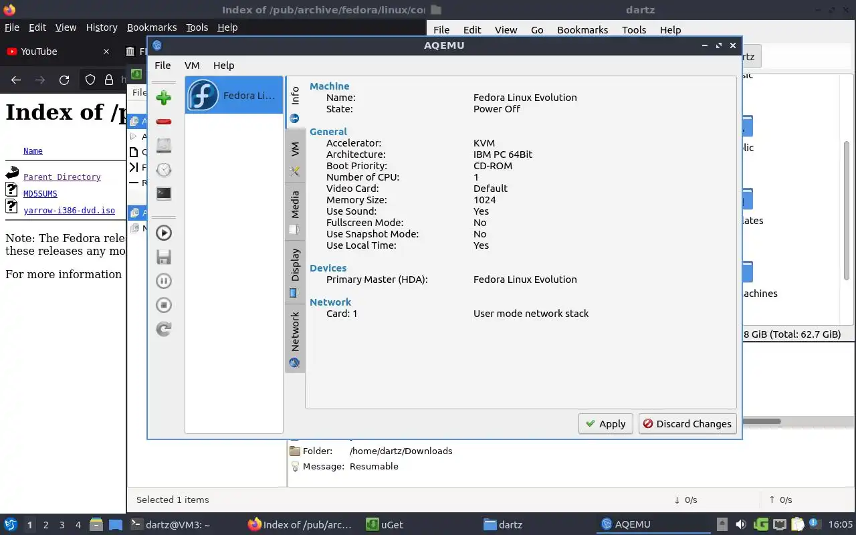
Task: Switch to Firefox via its taskbar entry
Action: (x=302, y=524)
